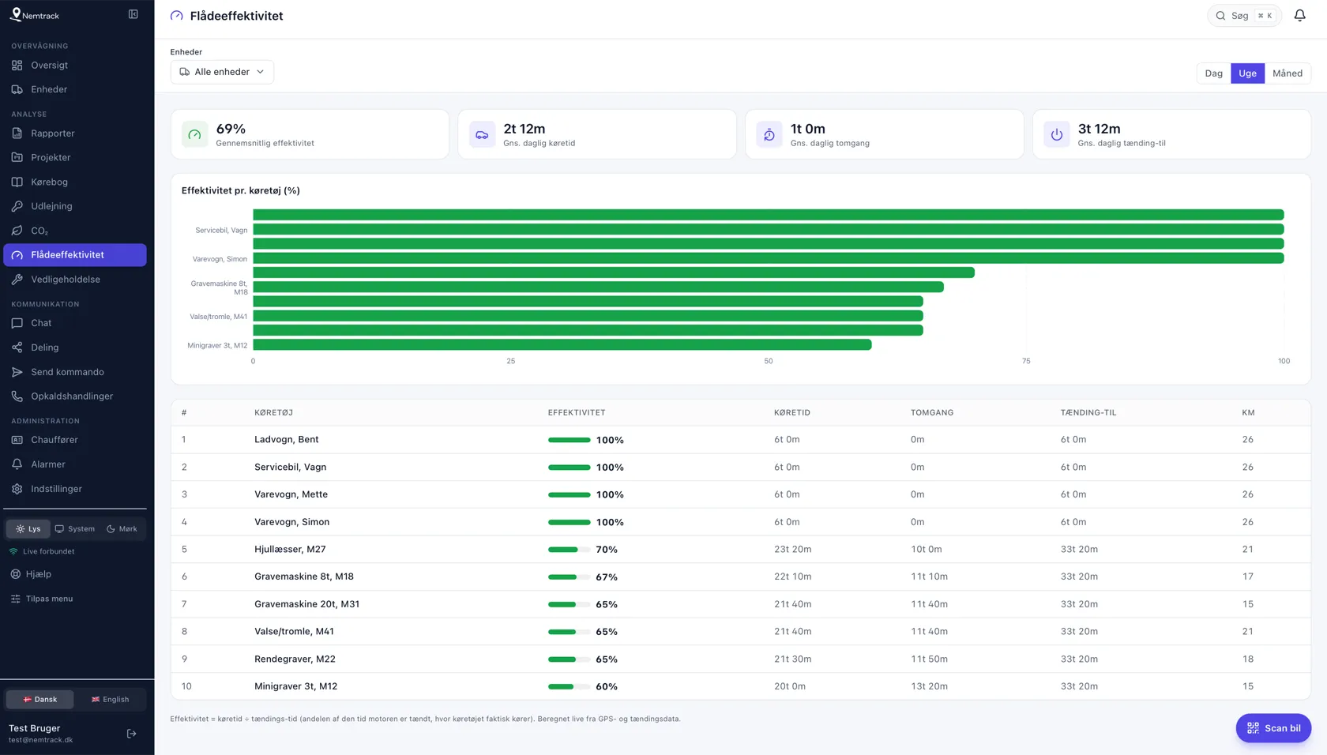Click the Live forbundet status indicator
Screen dimensions: 1327x755
42,551
